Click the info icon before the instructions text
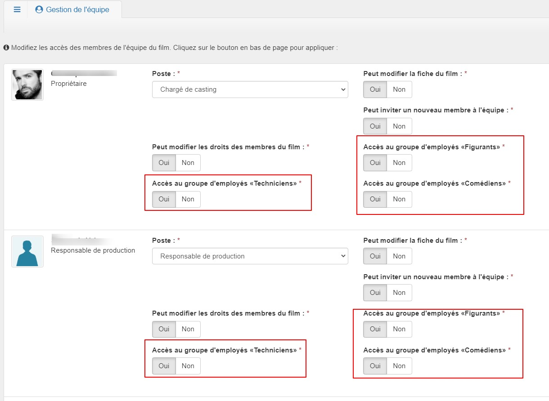549x401 pixels. click(6, 47)
